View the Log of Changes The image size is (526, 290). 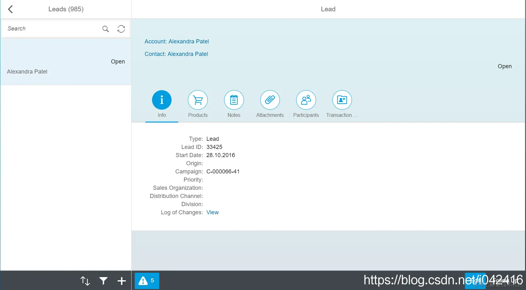pyautogui.click(x=212, y=212)
